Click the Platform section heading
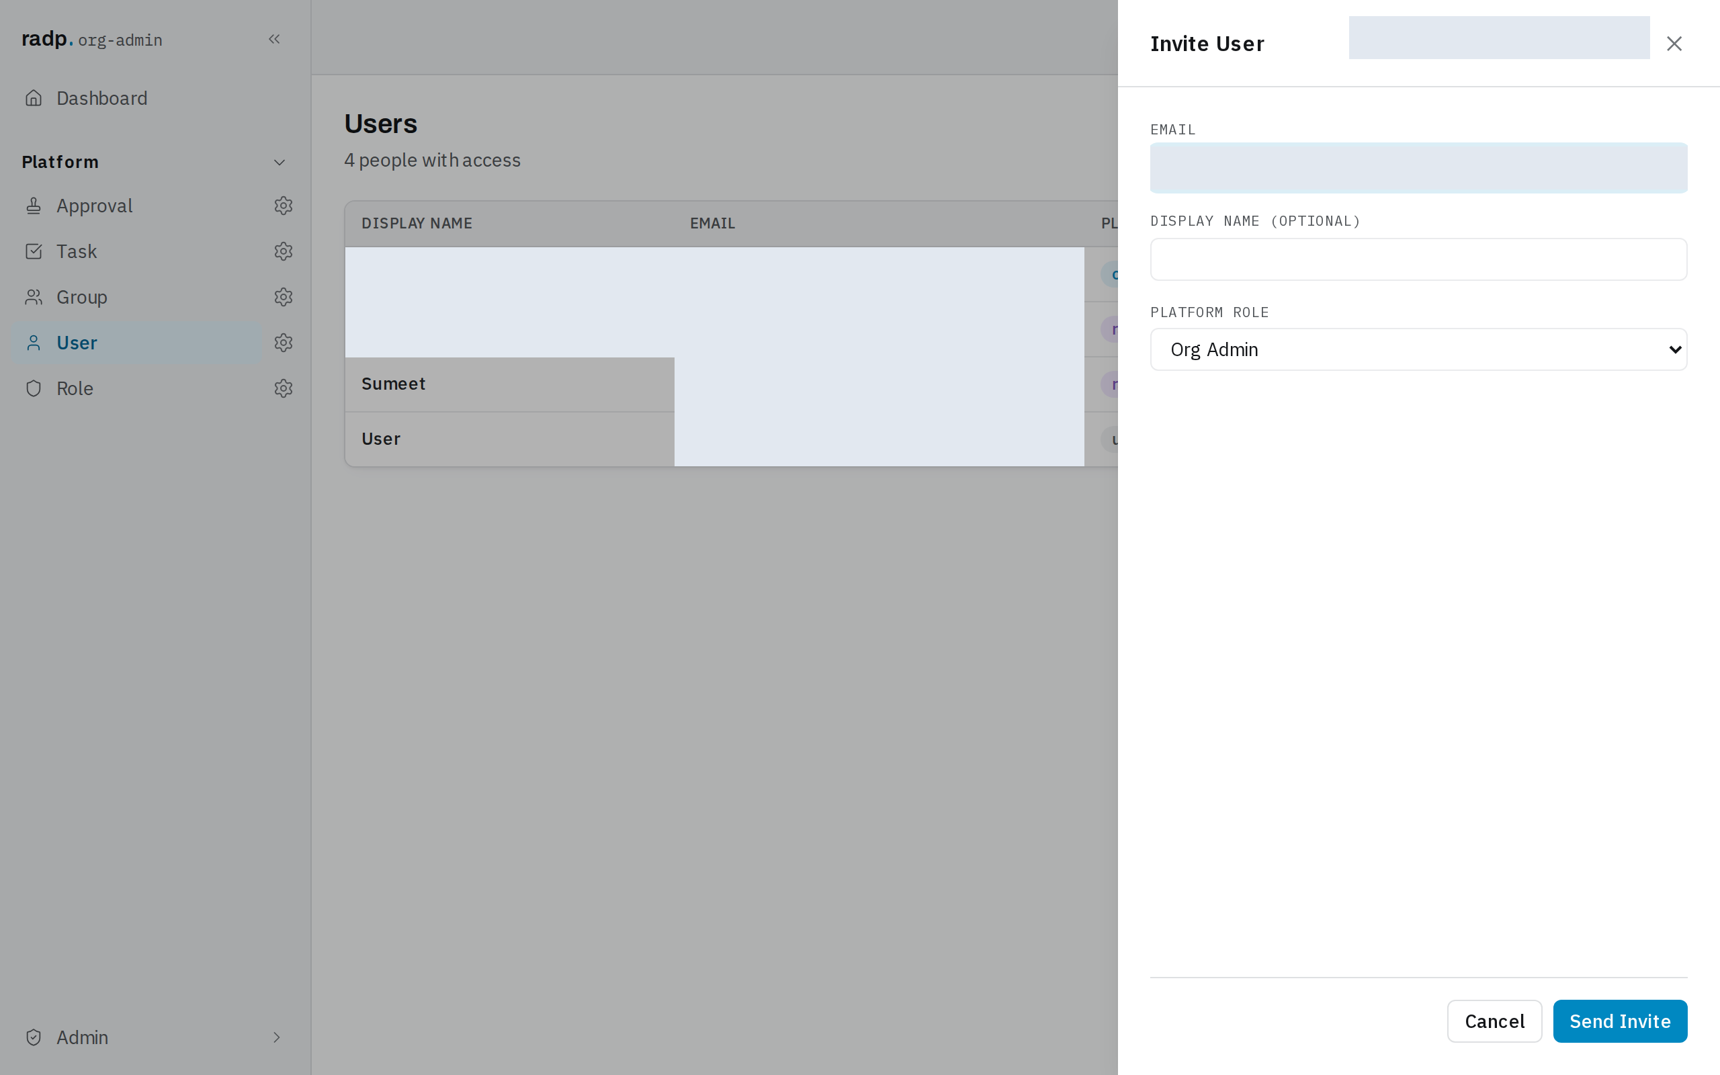This screenshot has height=1075, width=1720. (x=60, y=162)
